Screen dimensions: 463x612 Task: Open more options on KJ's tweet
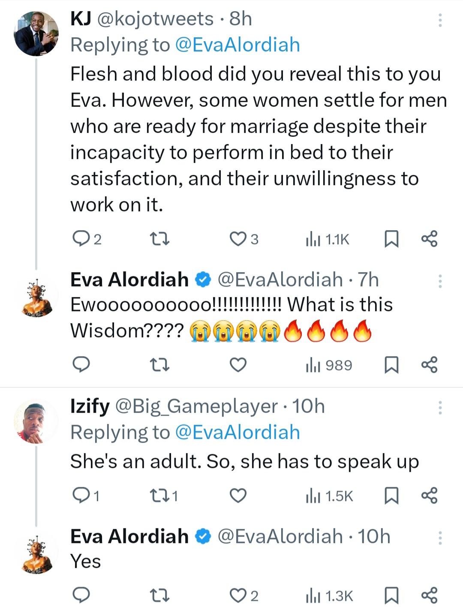(x=440, y=20)
